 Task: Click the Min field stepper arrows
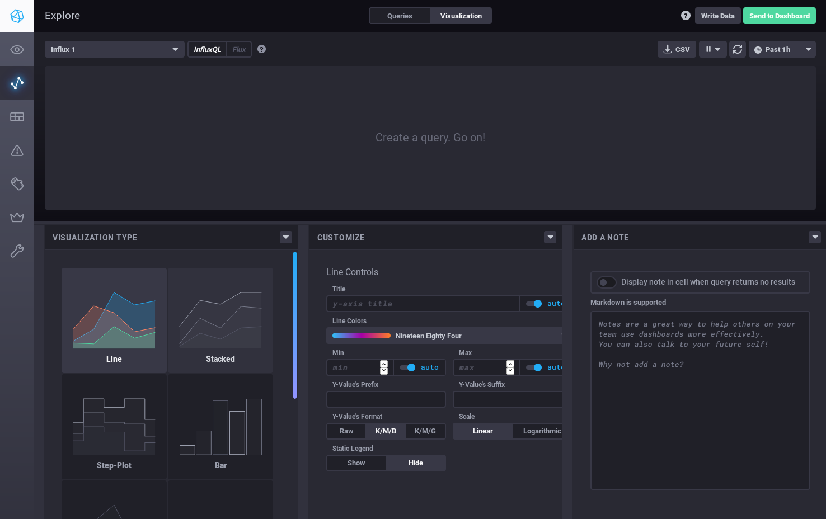point(384,367)
